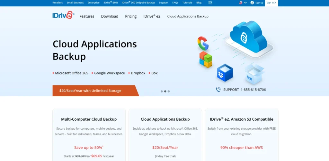Open IDrive e2, Amazon S3 Compatible card title
Image resolution: width=329 pixels, height=161 pixels.
[242, 119]
